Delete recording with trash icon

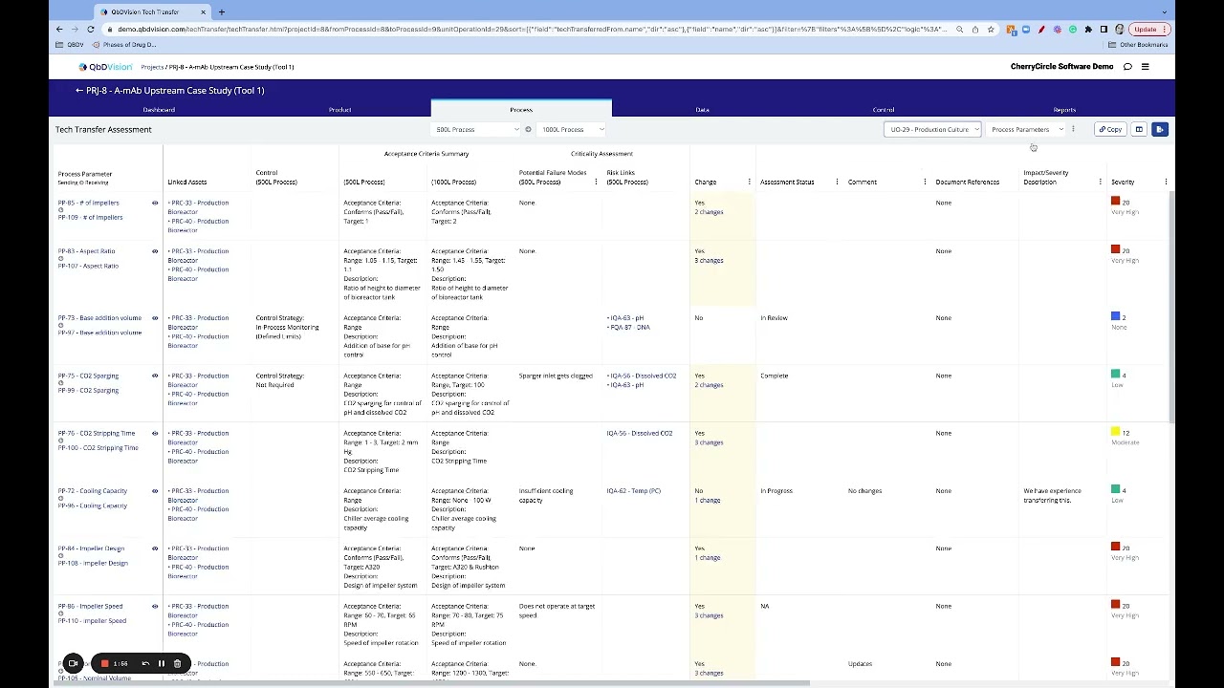pyautogui.click(x=177, y=663)
